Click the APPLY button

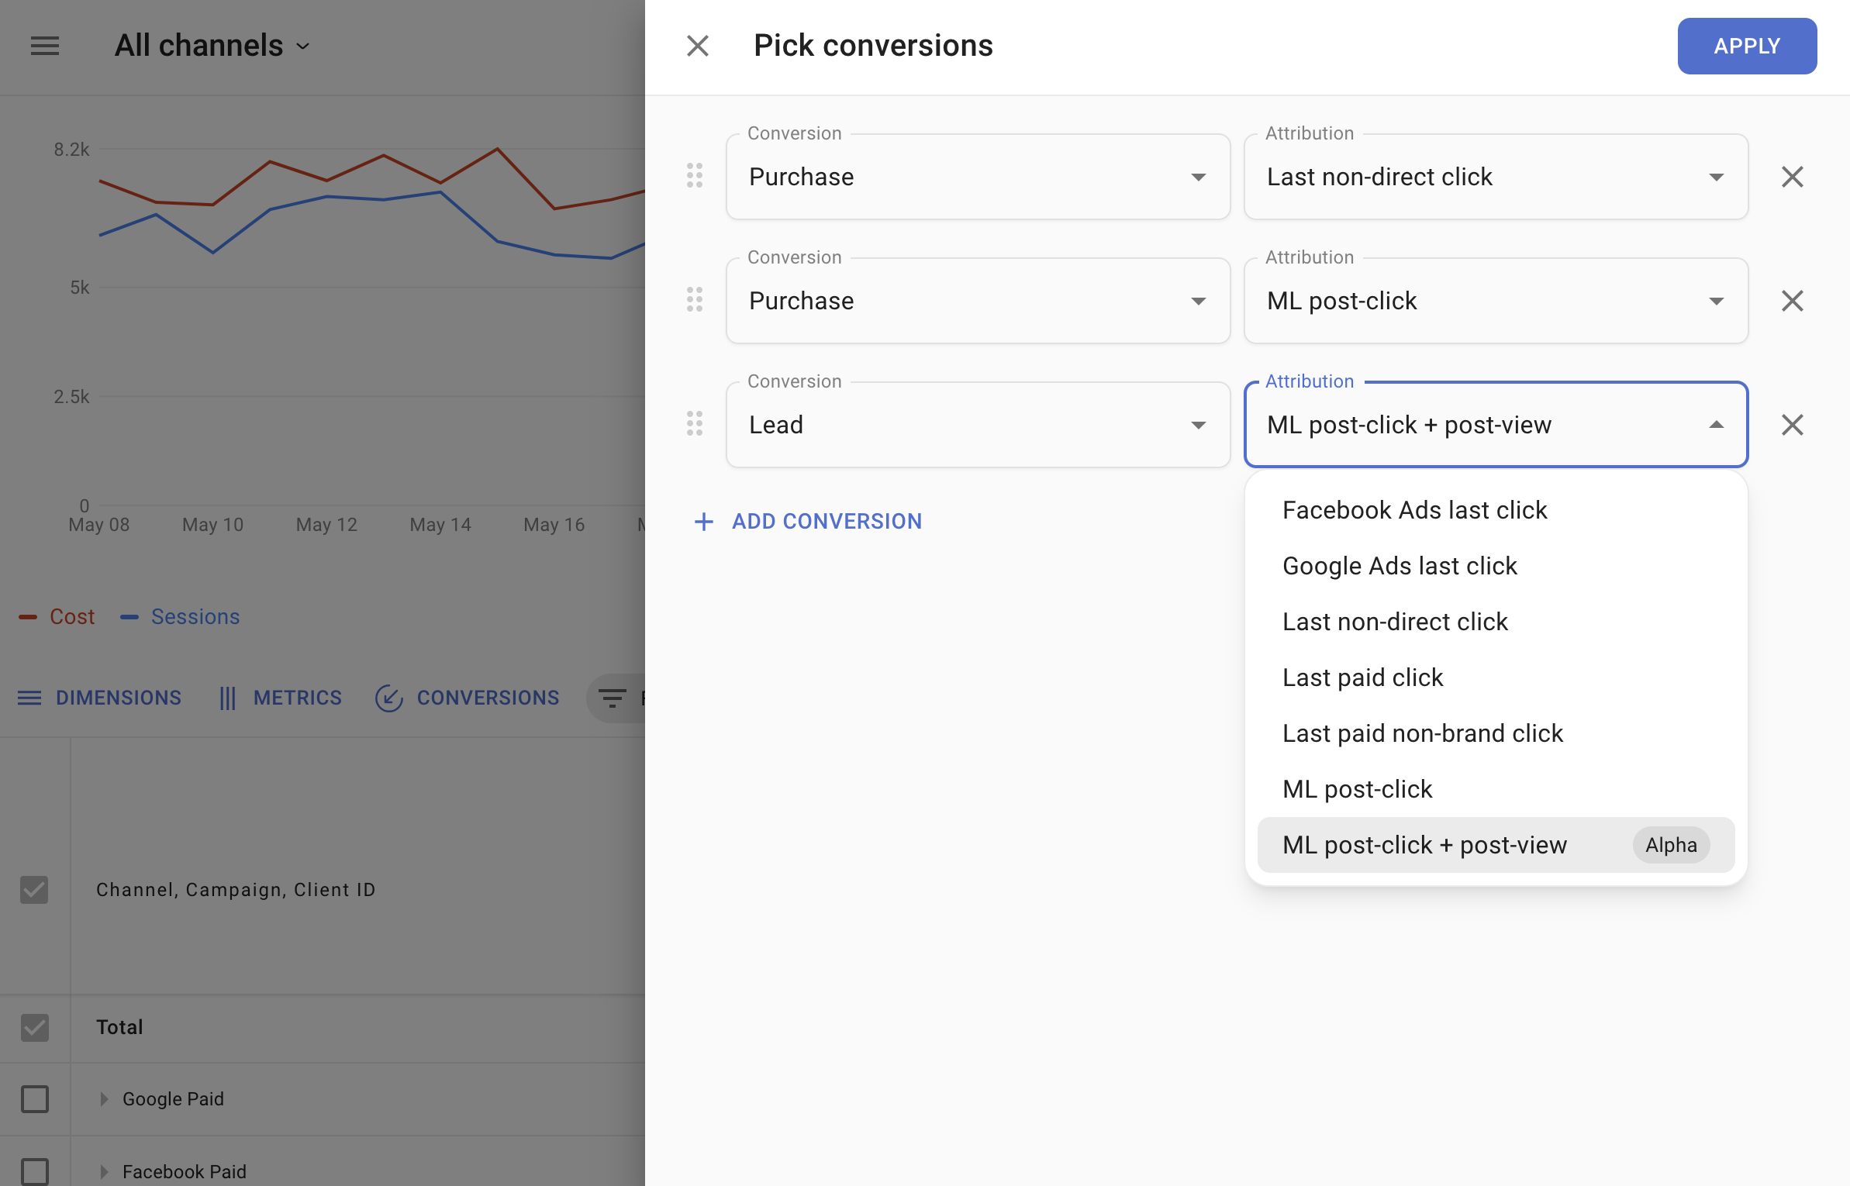pos(1747,46)
